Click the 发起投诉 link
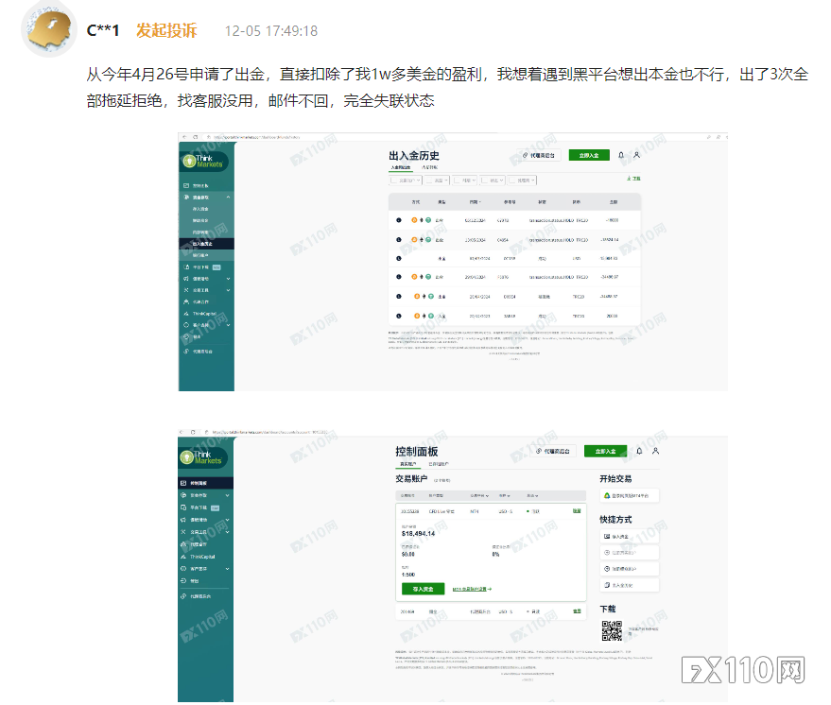The image size is (831, 705). click(x=166, y=31)
